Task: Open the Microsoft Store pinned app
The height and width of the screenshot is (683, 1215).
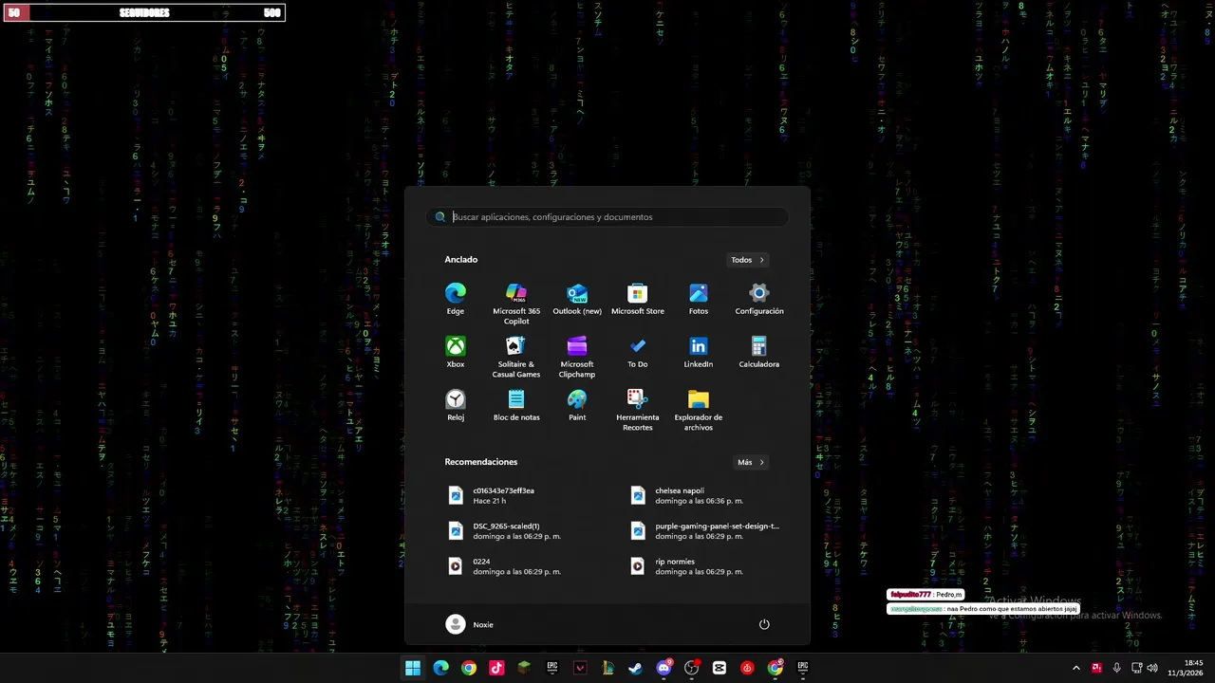Action: tap(638, 298)
